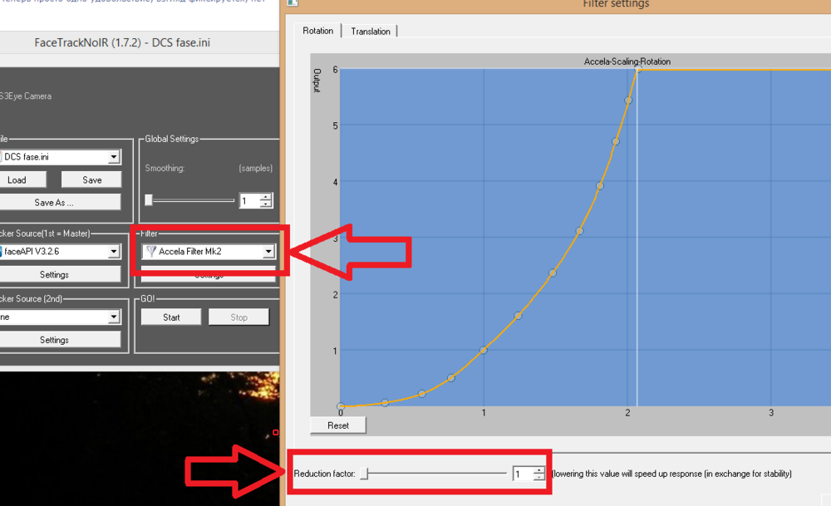Expand the Accela Filter Mk2 dropdown arrow

268,252
